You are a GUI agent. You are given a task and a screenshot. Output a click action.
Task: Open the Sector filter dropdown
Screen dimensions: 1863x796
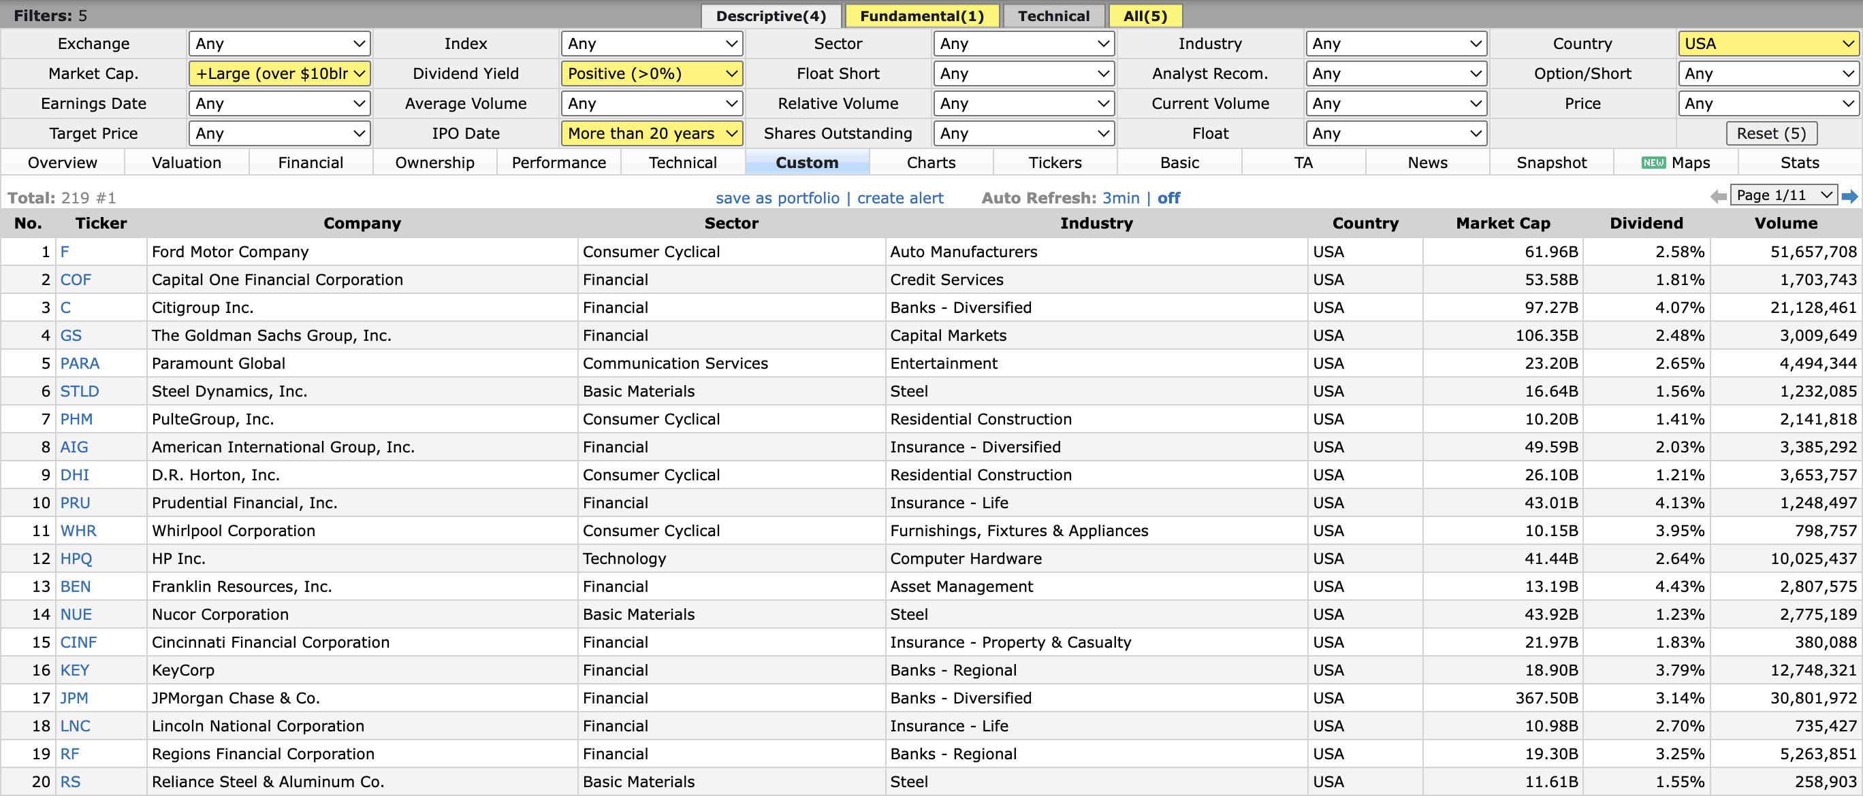point(1024,44)
